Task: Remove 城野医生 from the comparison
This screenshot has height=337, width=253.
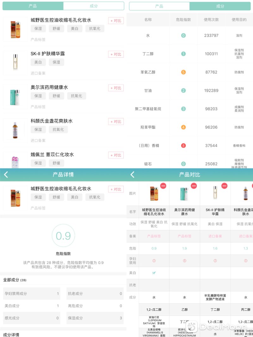Action: pos(163,186)
